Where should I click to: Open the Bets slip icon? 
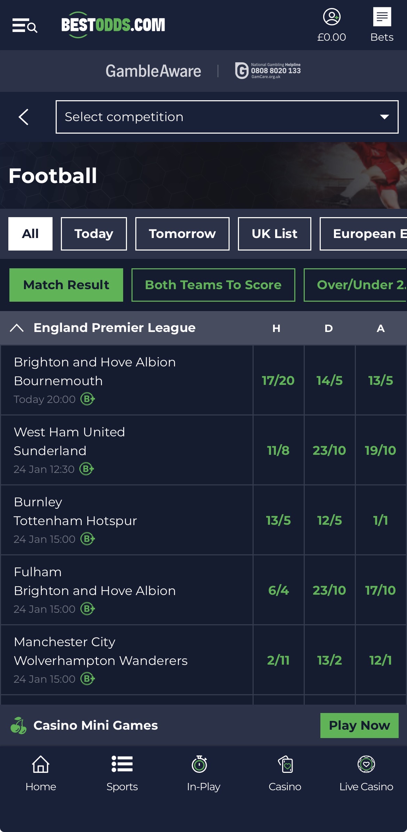tap(382, 17)
